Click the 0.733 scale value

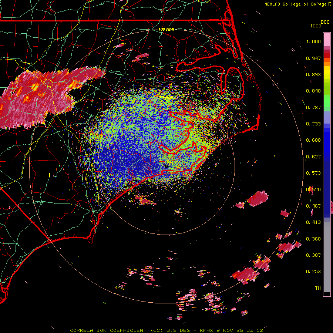313,124
